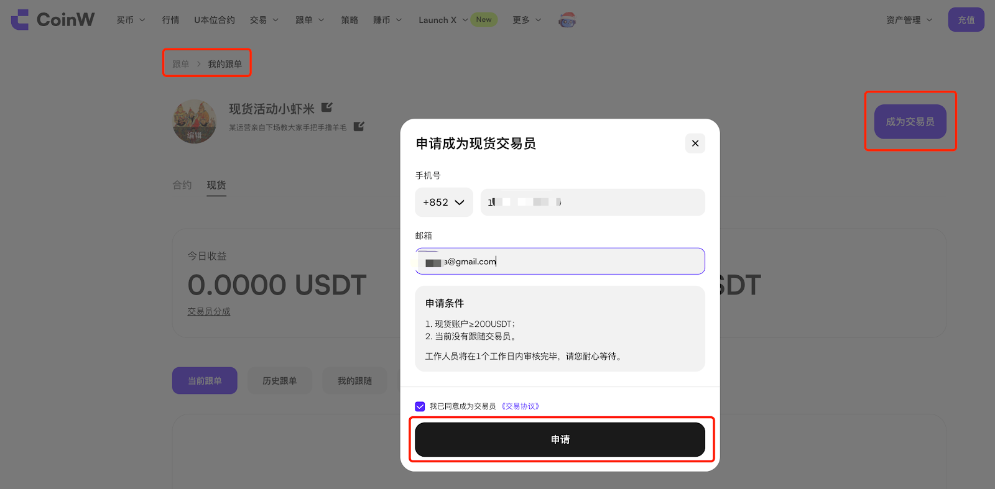Click the 交易员分成 link
This screenshot has width=995, height=489.
tap(209, 311)
